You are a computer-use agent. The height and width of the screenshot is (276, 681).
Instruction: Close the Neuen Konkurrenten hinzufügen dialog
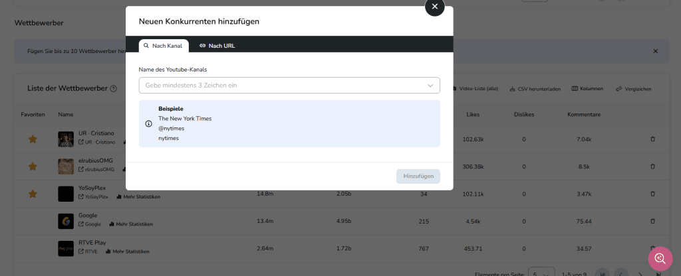coord(434,7)
